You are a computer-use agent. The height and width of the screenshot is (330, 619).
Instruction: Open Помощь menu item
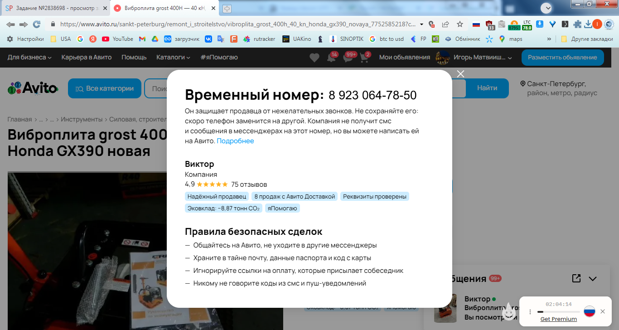point(134,58)
